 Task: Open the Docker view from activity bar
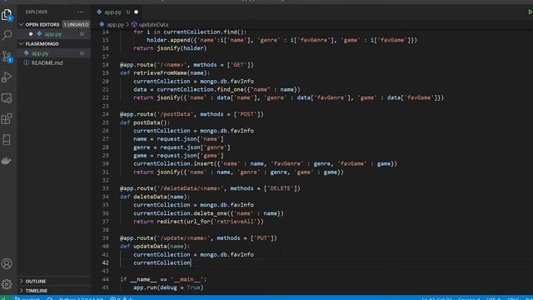click(x=7, y=161)
